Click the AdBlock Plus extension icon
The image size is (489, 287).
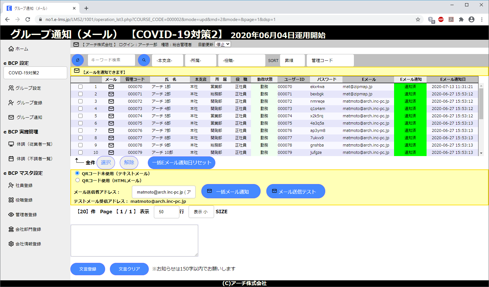(x=441, y=19)
